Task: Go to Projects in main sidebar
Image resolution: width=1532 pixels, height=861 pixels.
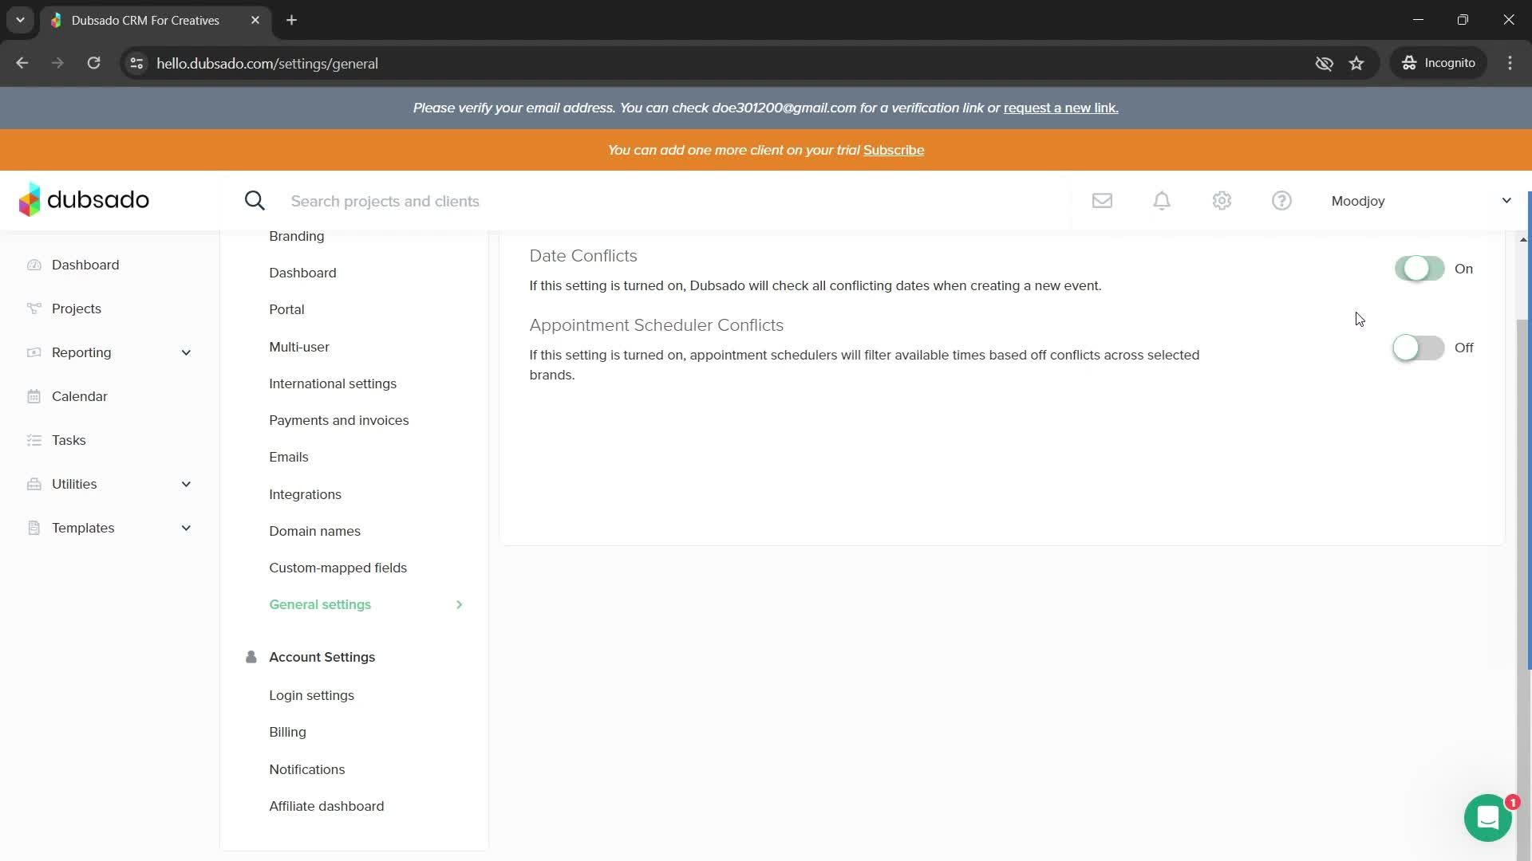Action: 77,309
